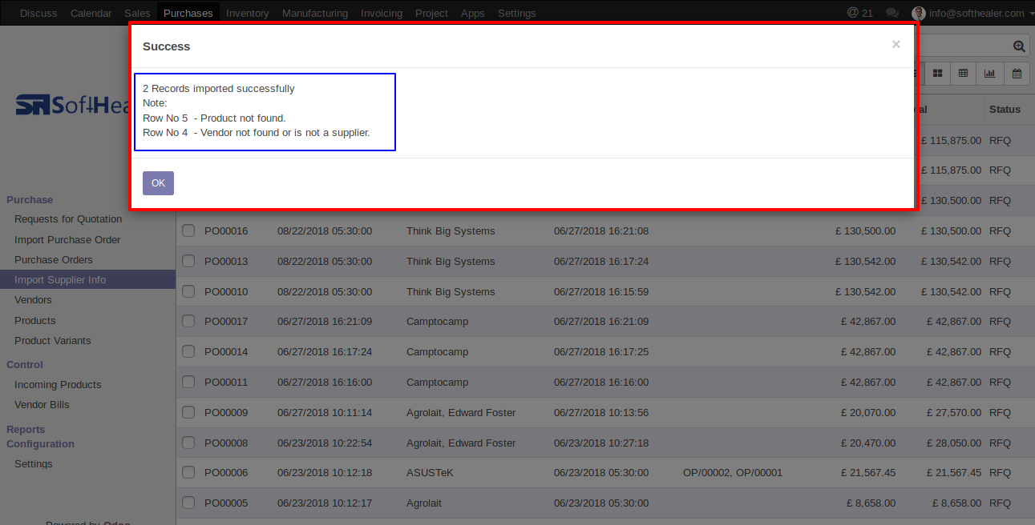Open Product Variants in sidebar
Image resolution: width=1035 pixels, height=525 pixels.
[x=53, y=340]
